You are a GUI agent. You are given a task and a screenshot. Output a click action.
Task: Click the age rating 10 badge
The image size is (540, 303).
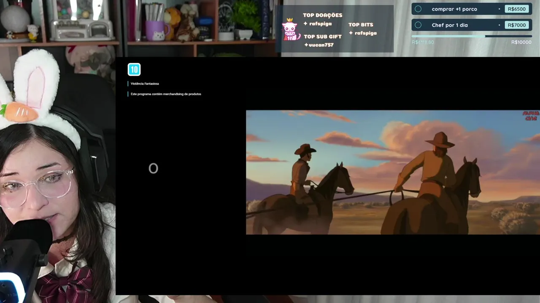coord(134,69)
